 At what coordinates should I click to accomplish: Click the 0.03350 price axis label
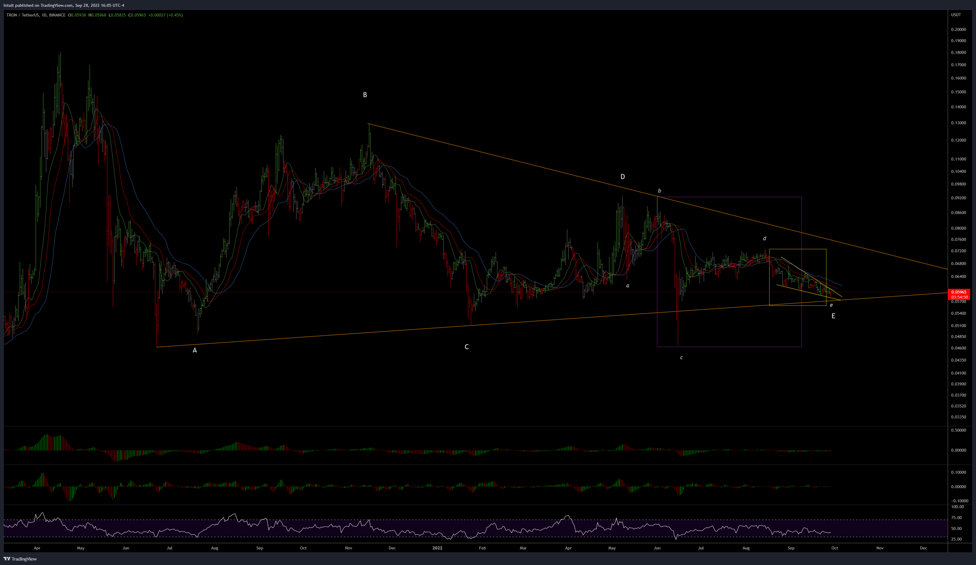point(959,417)
